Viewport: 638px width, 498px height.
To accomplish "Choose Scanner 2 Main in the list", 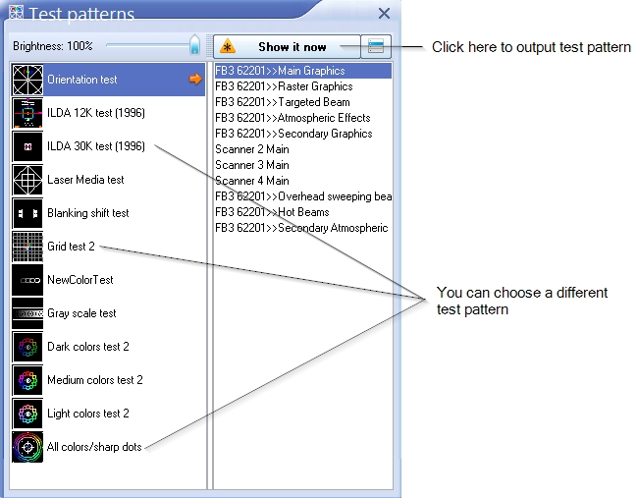I will pyautogui.click(x=252, y=149).
